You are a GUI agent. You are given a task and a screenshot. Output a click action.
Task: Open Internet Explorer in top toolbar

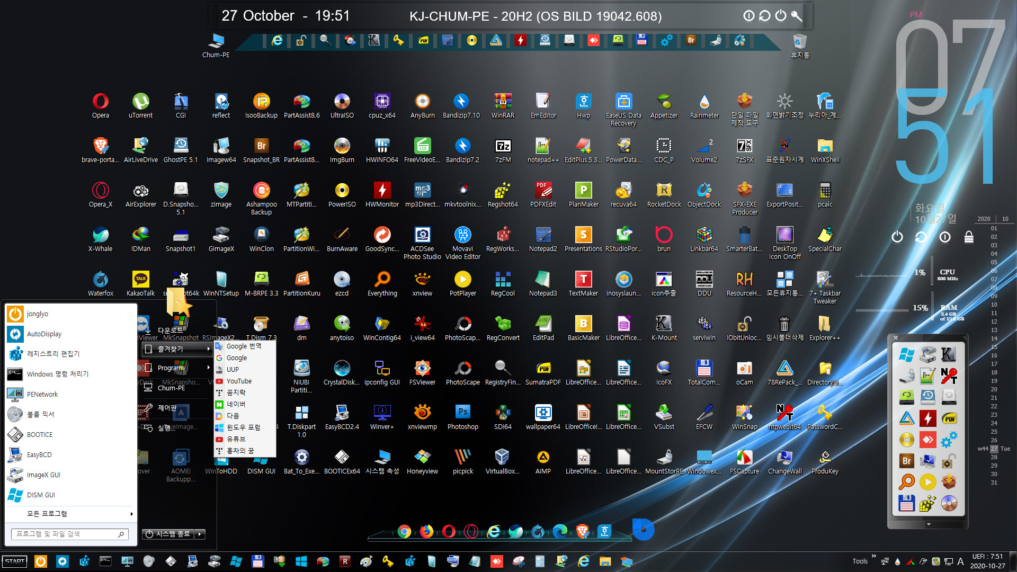[x=277, y=40]
